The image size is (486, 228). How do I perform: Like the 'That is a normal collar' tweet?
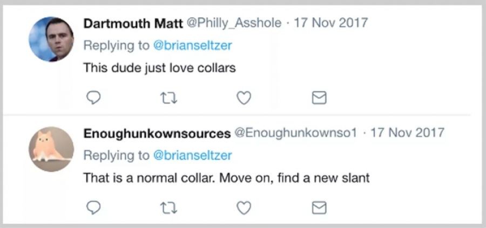[x=245, y=208]
